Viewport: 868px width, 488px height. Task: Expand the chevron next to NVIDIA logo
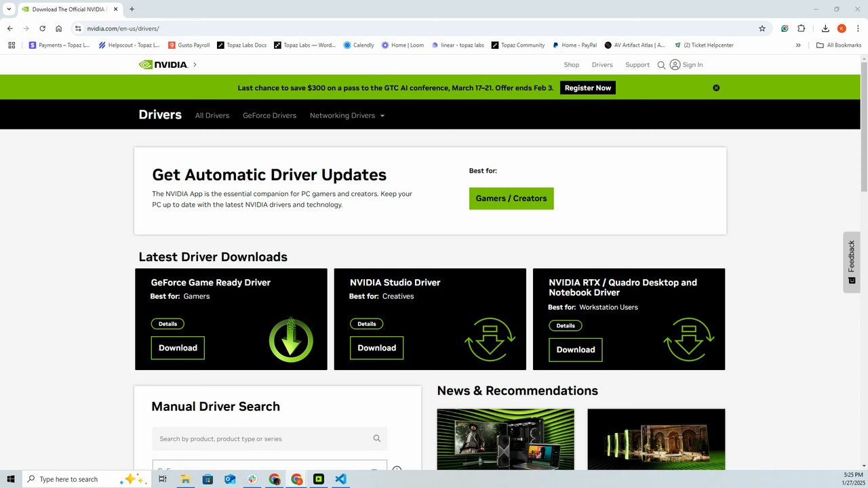(x=195, y=64)
